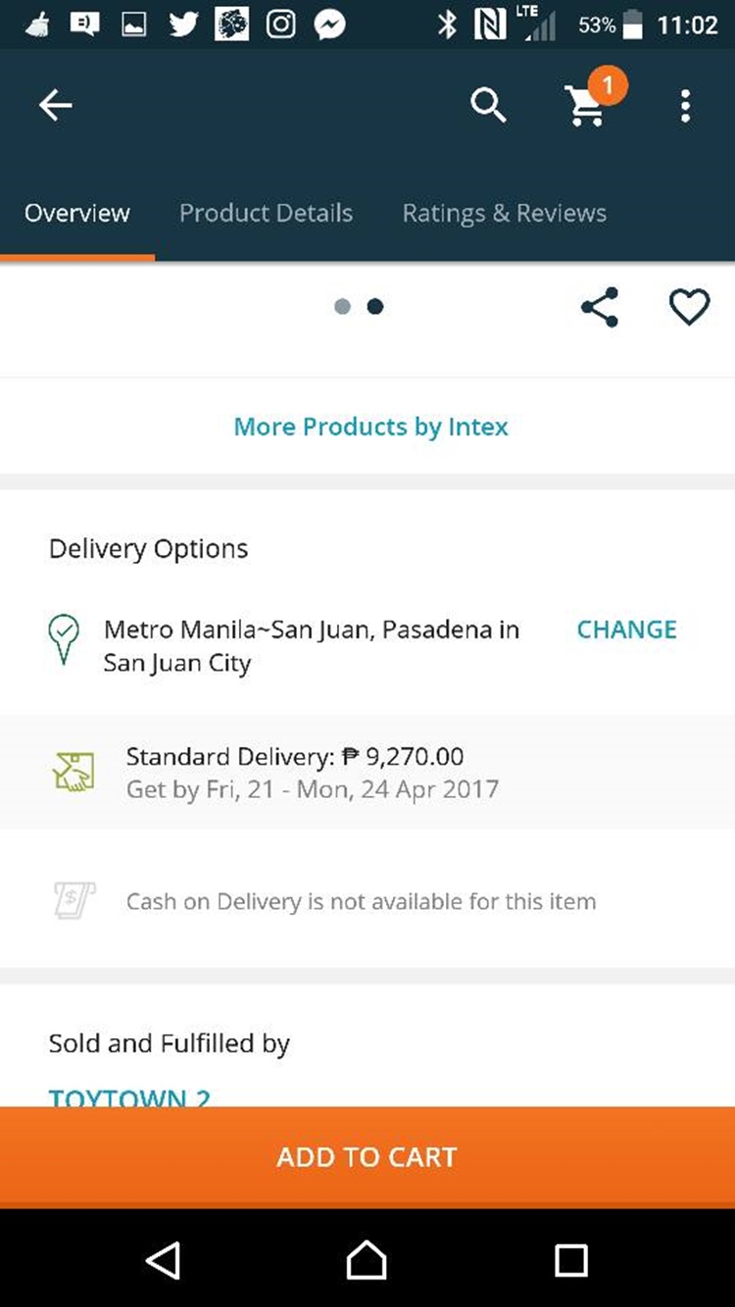Image resolution: width=735 pixels, height=1307 pixels.
Task: Tap the Standard Delivery handshake icon
Action: pos(73,772)
